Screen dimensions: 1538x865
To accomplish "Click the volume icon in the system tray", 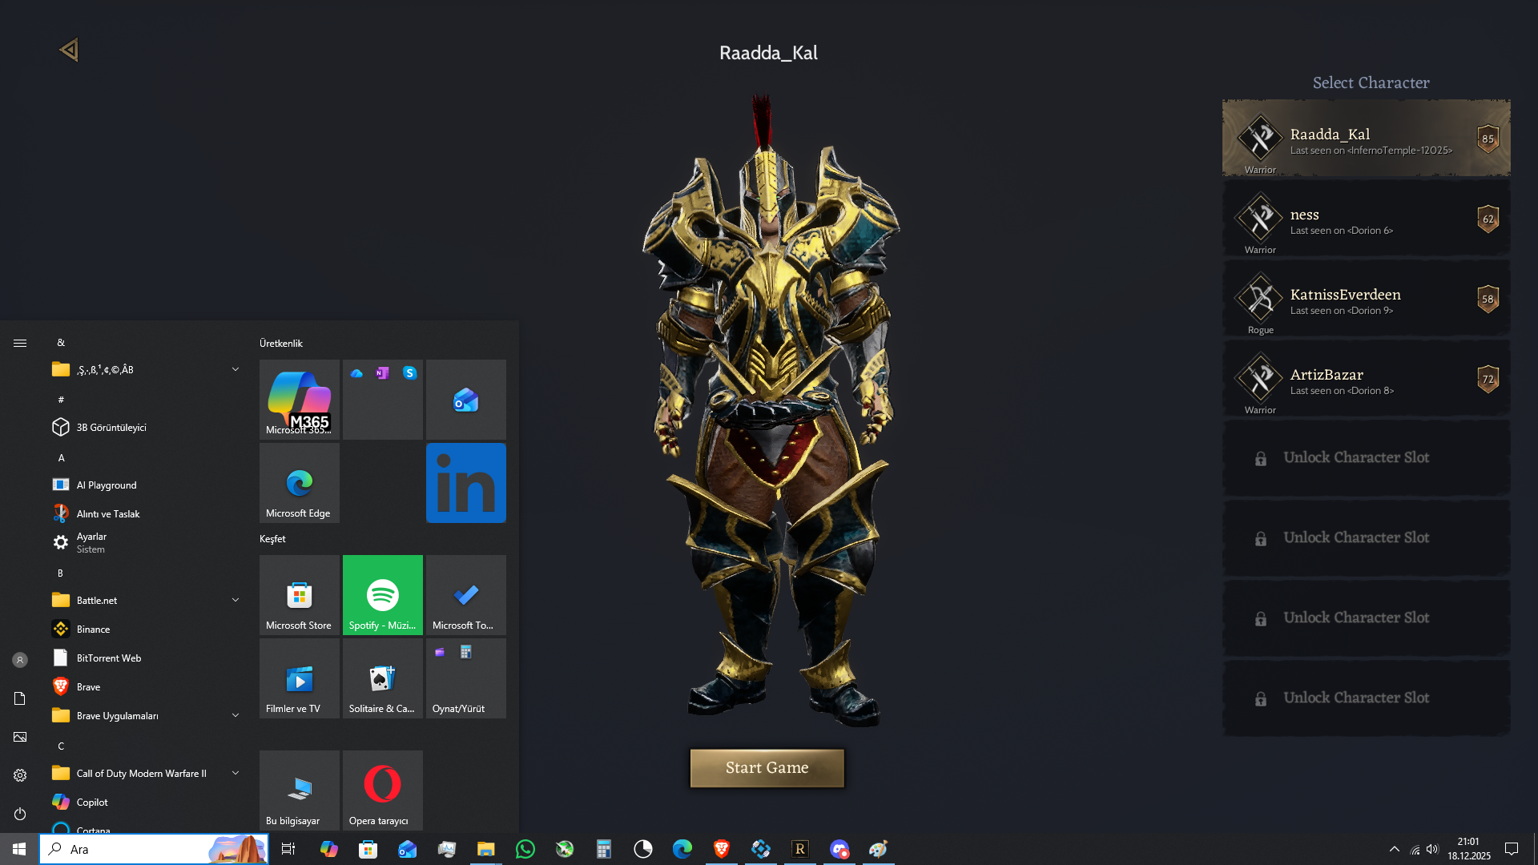I will [1432, 849].
